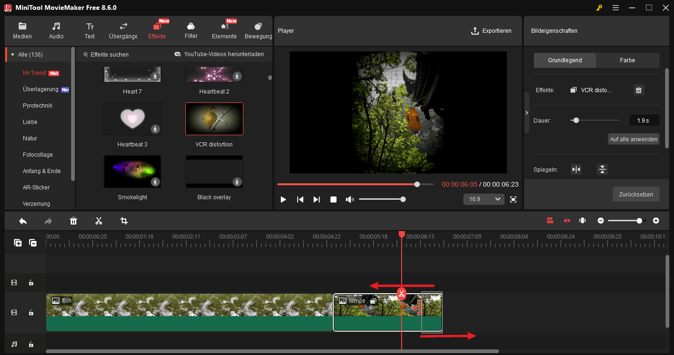Viewport: 674px width, 355px height.
Task: Select the Split (scissors) tool
Action: point(99,220)
